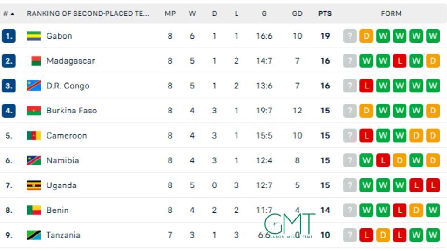Open Gabon's orange D form result
The height and width of the screenshot is (251, 447).
[x=366, y=36]
